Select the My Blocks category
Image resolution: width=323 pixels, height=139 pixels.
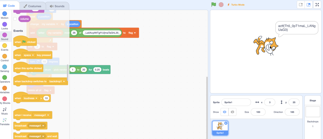pyautogui.click(x=5, y=101)
